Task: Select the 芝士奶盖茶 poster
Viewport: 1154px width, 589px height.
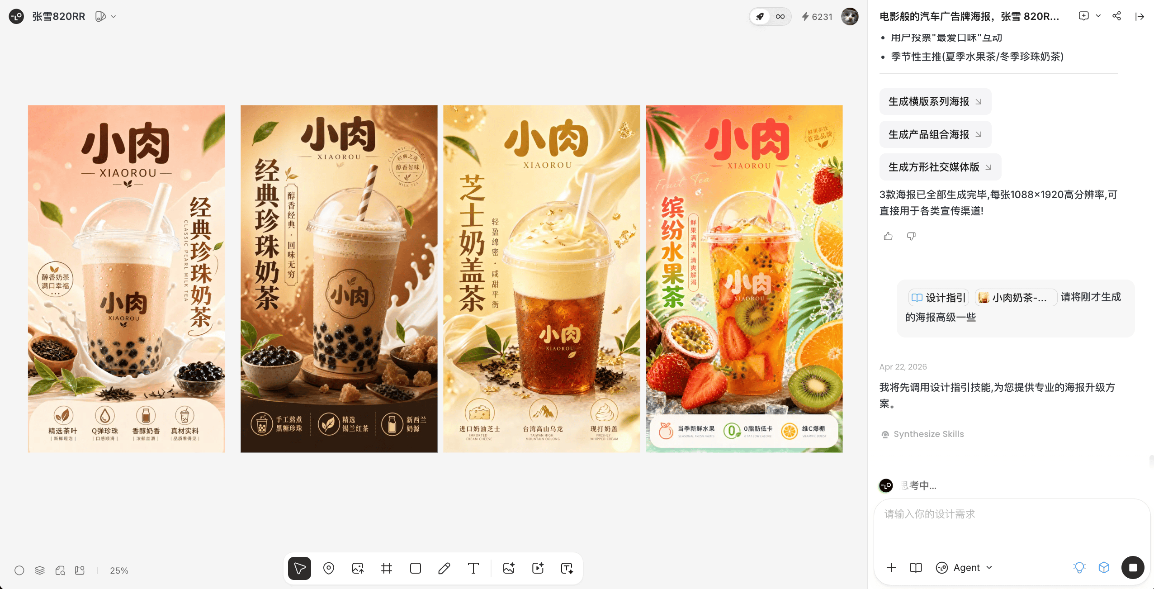Action: (542, 279)
